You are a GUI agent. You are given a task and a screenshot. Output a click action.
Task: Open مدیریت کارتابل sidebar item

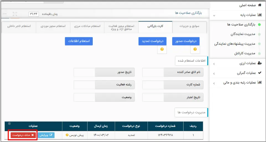(x=245, y=54)
